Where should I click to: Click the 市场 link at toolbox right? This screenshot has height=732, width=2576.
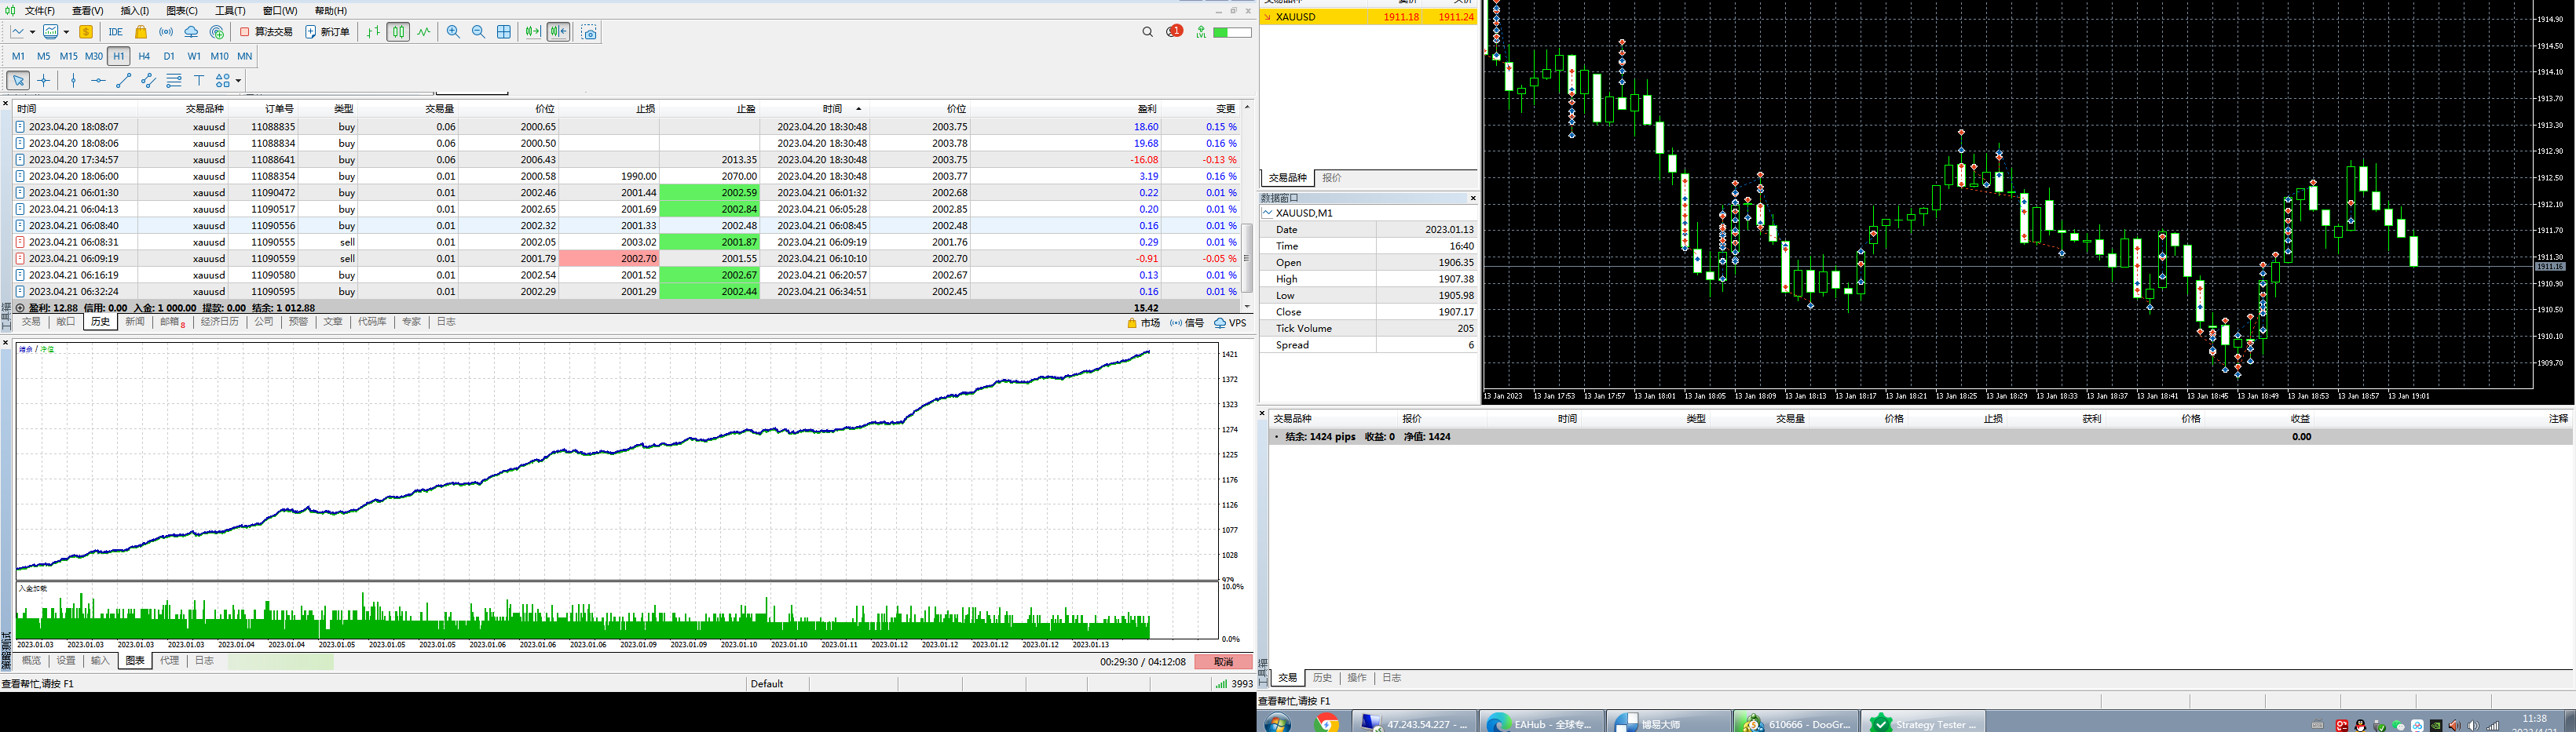(1143, 322)
